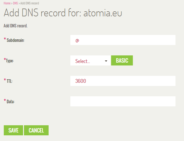Open the DNS breadcrumb link

15,3
